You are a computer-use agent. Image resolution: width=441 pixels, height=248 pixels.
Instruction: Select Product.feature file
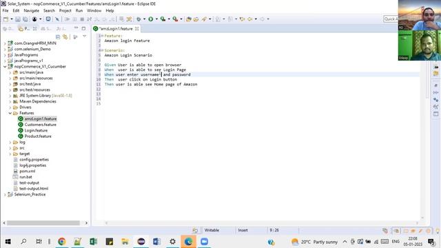(x=38, y=136)
